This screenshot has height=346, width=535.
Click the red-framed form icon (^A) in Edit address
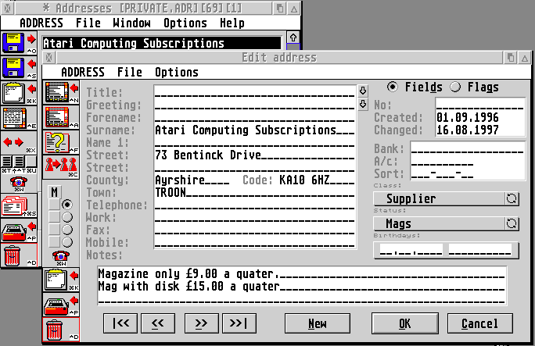(61, 117)
